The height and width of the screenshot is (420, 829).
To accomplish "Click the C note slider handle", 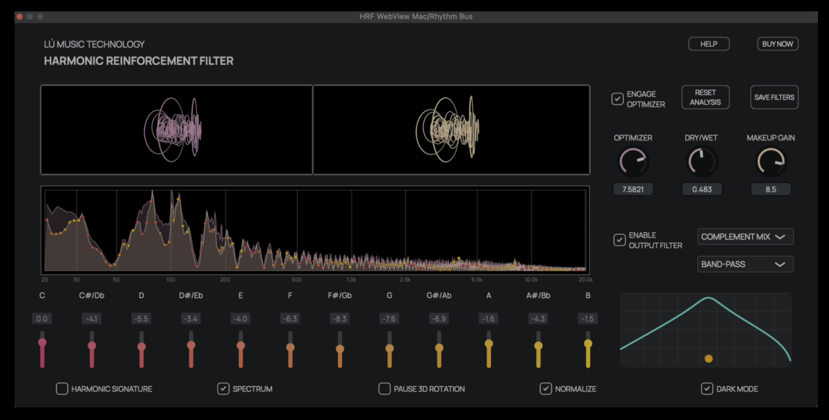I will (x=42, y=342).
